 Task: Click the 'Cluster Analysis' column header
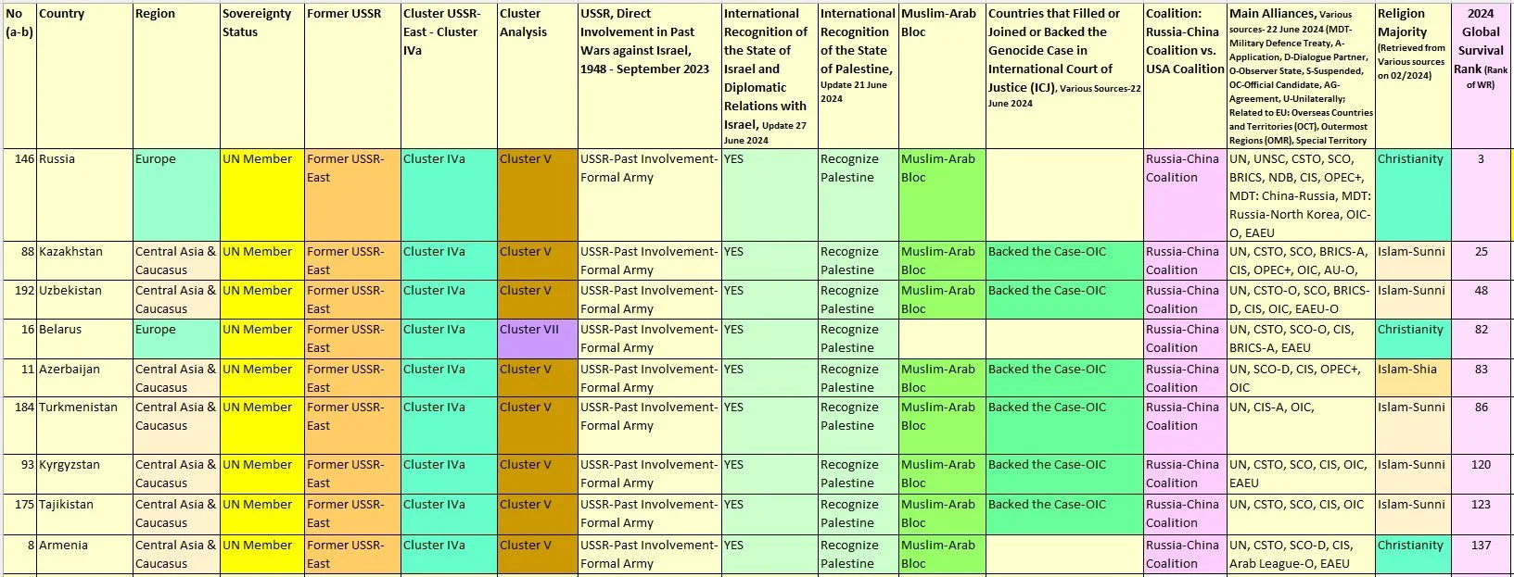[538, 75]
